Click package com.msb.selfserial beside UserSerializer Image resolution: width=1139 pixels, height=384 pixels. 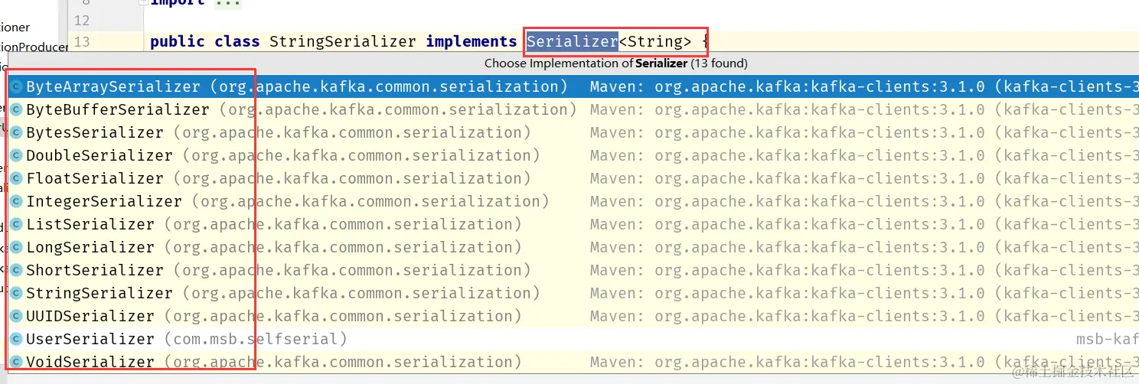(256, 339)
